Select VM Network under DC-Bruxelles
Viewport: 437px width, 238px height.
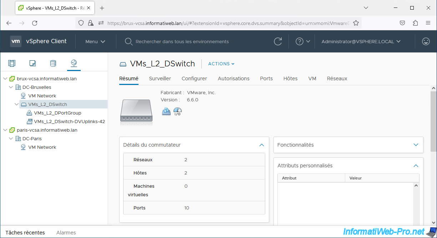pyautogui.click(x=42, y=96)
